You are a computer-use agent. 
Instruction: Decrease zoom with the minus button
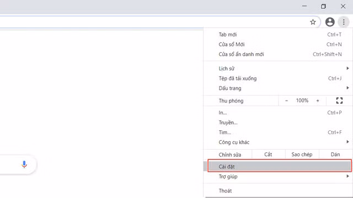pyautogui.click(x=286, y=101)
